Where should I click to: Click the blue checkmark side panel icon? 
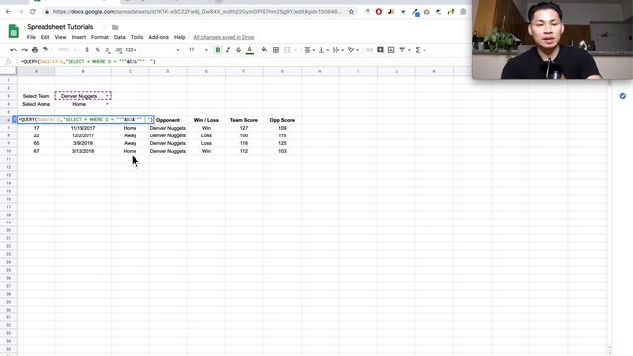[622, 96]
